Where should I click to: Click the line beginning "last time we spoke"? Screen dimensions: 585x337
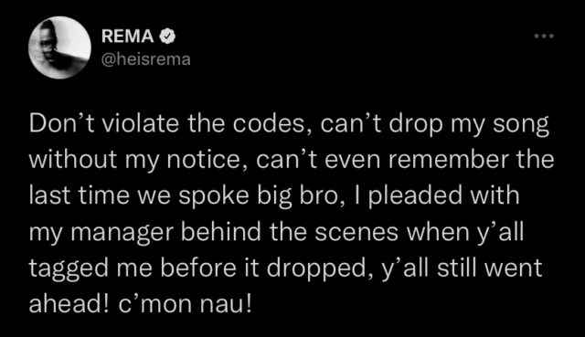274,195
